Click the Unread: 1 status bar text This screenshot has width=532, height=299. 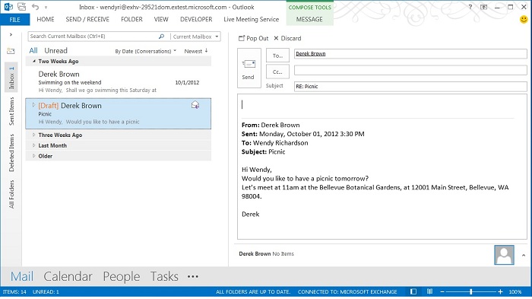pyautogui.click(x=46, y=292)
